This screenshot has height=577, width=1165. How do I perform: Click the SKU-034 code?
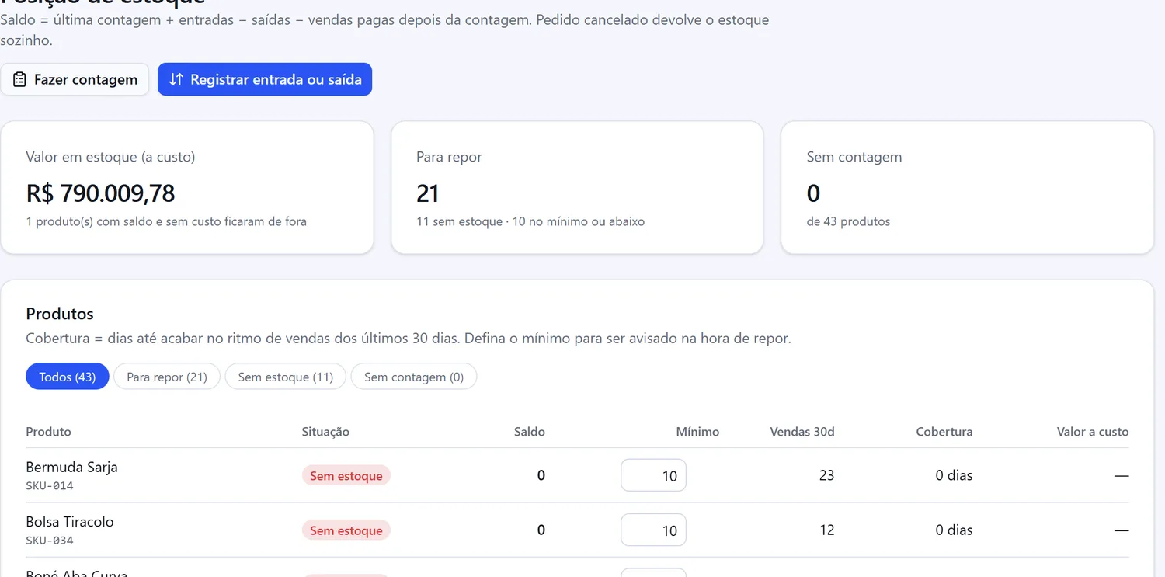(50, 541)
